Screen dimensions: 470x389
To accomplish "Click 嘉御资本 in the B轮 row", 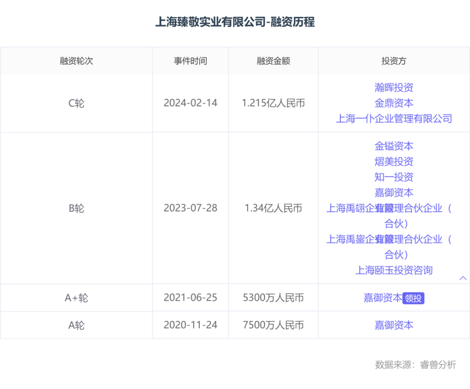I will coord(394,193).
